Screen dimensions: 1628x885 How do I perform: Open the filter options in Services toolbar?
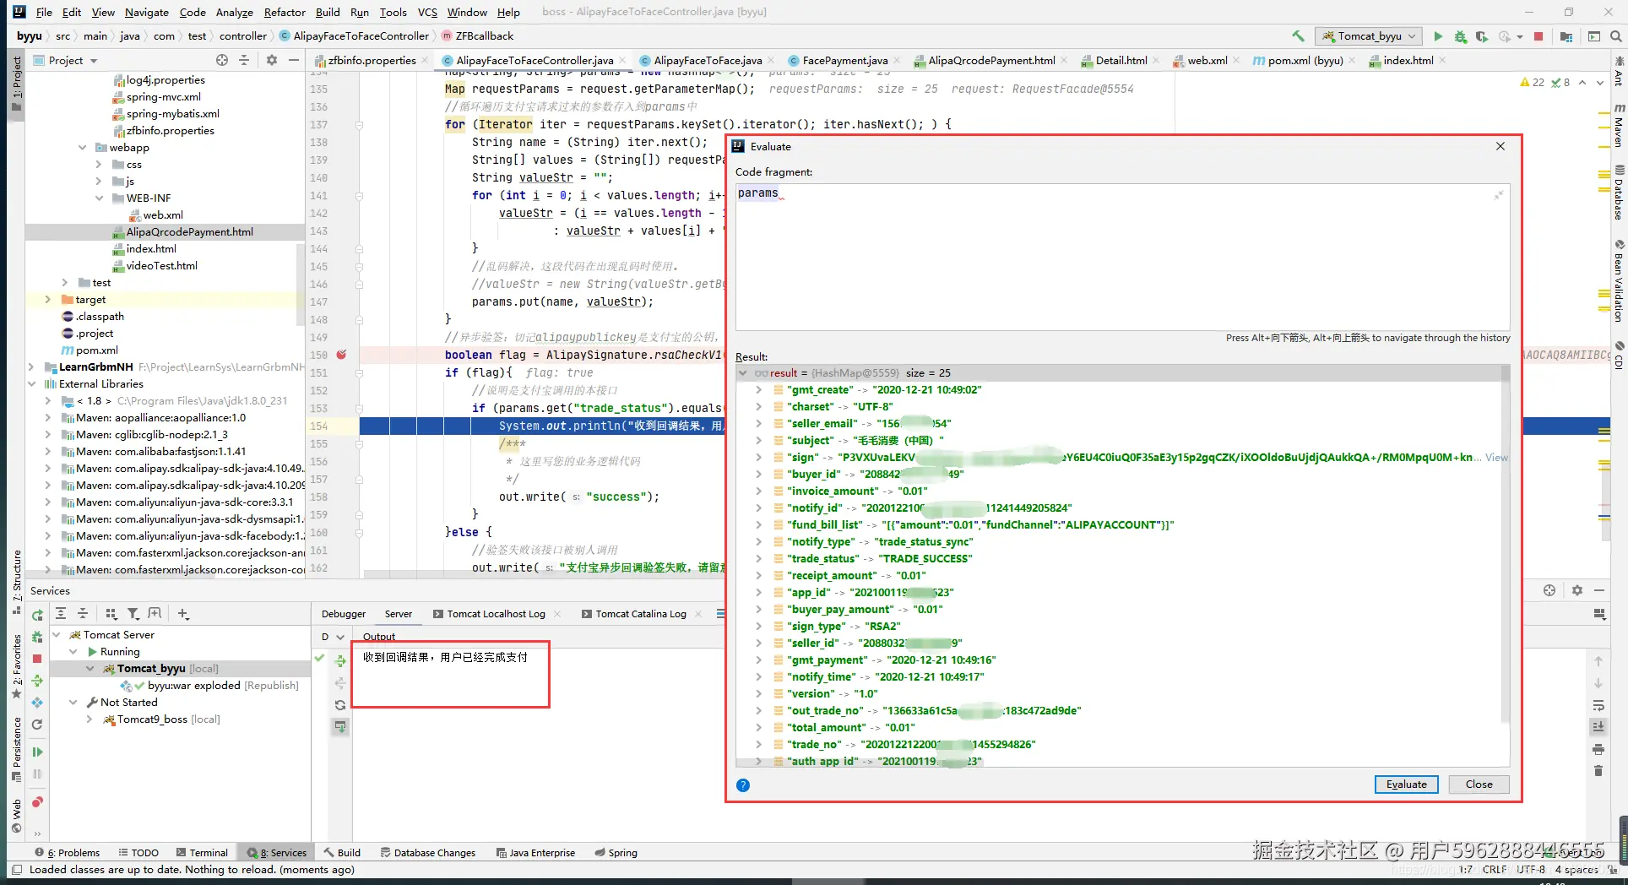[133, 614]
